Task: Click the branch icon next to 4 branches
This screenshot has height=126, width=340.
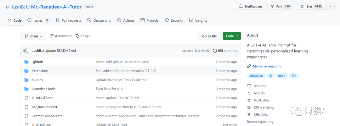Action: tap(52, 36)
